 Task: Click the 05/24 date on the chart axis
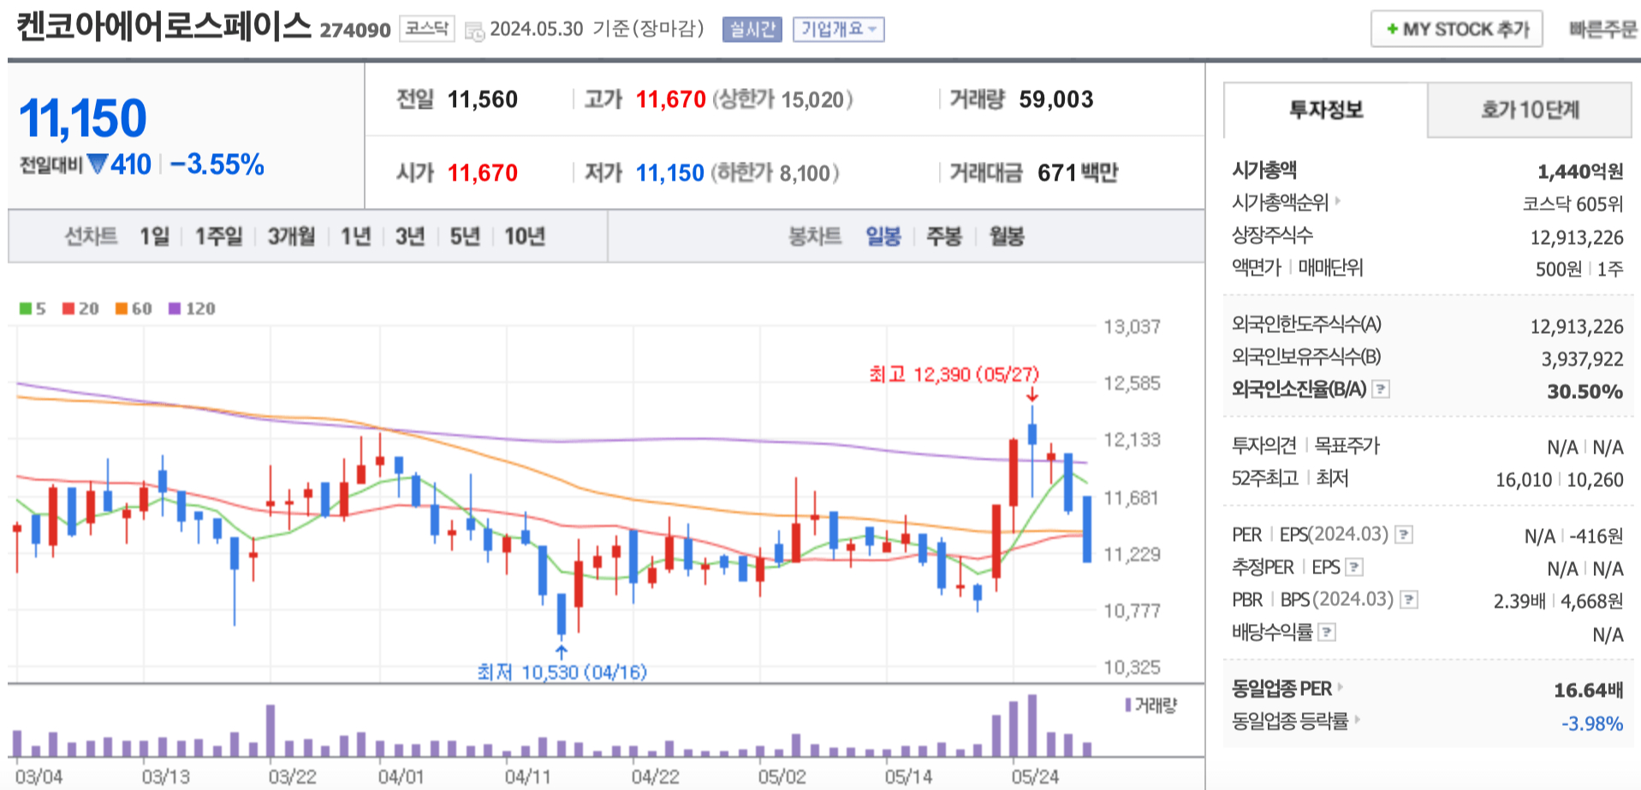(1035, 776)
